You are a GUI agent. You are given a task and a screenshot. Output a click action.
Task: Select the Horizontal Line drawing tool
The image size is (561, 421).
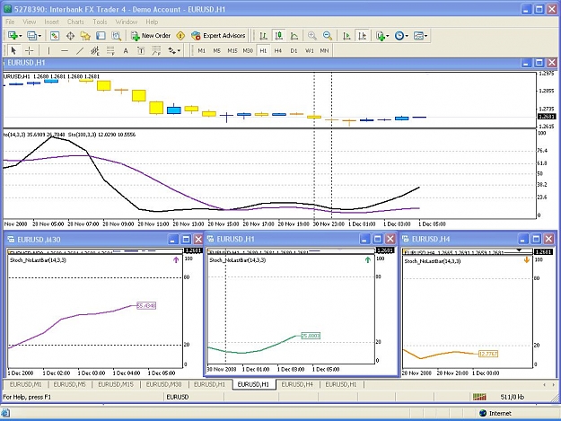point(65,51)
